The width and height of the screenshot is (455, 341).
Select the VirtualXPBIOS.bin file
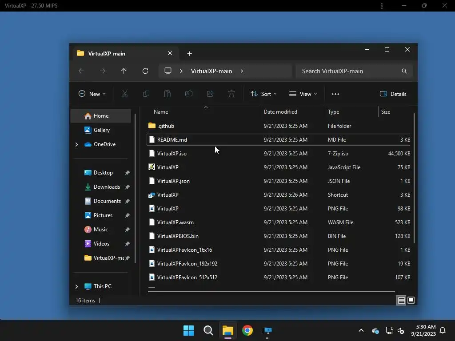[x=279, y=236]
